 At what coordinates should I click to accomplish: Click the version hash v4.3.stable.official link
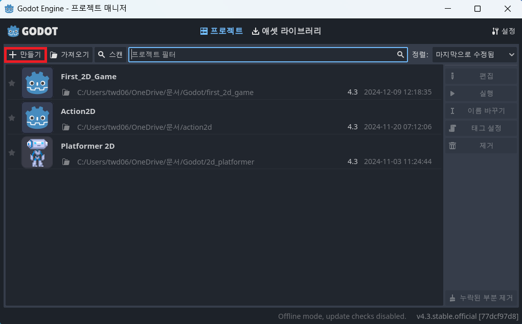click(x=467, y=316)
